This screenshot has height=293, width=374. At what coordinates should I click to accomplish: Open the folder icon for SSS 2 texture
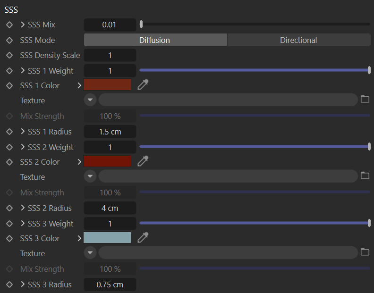(x=365, y=176)
